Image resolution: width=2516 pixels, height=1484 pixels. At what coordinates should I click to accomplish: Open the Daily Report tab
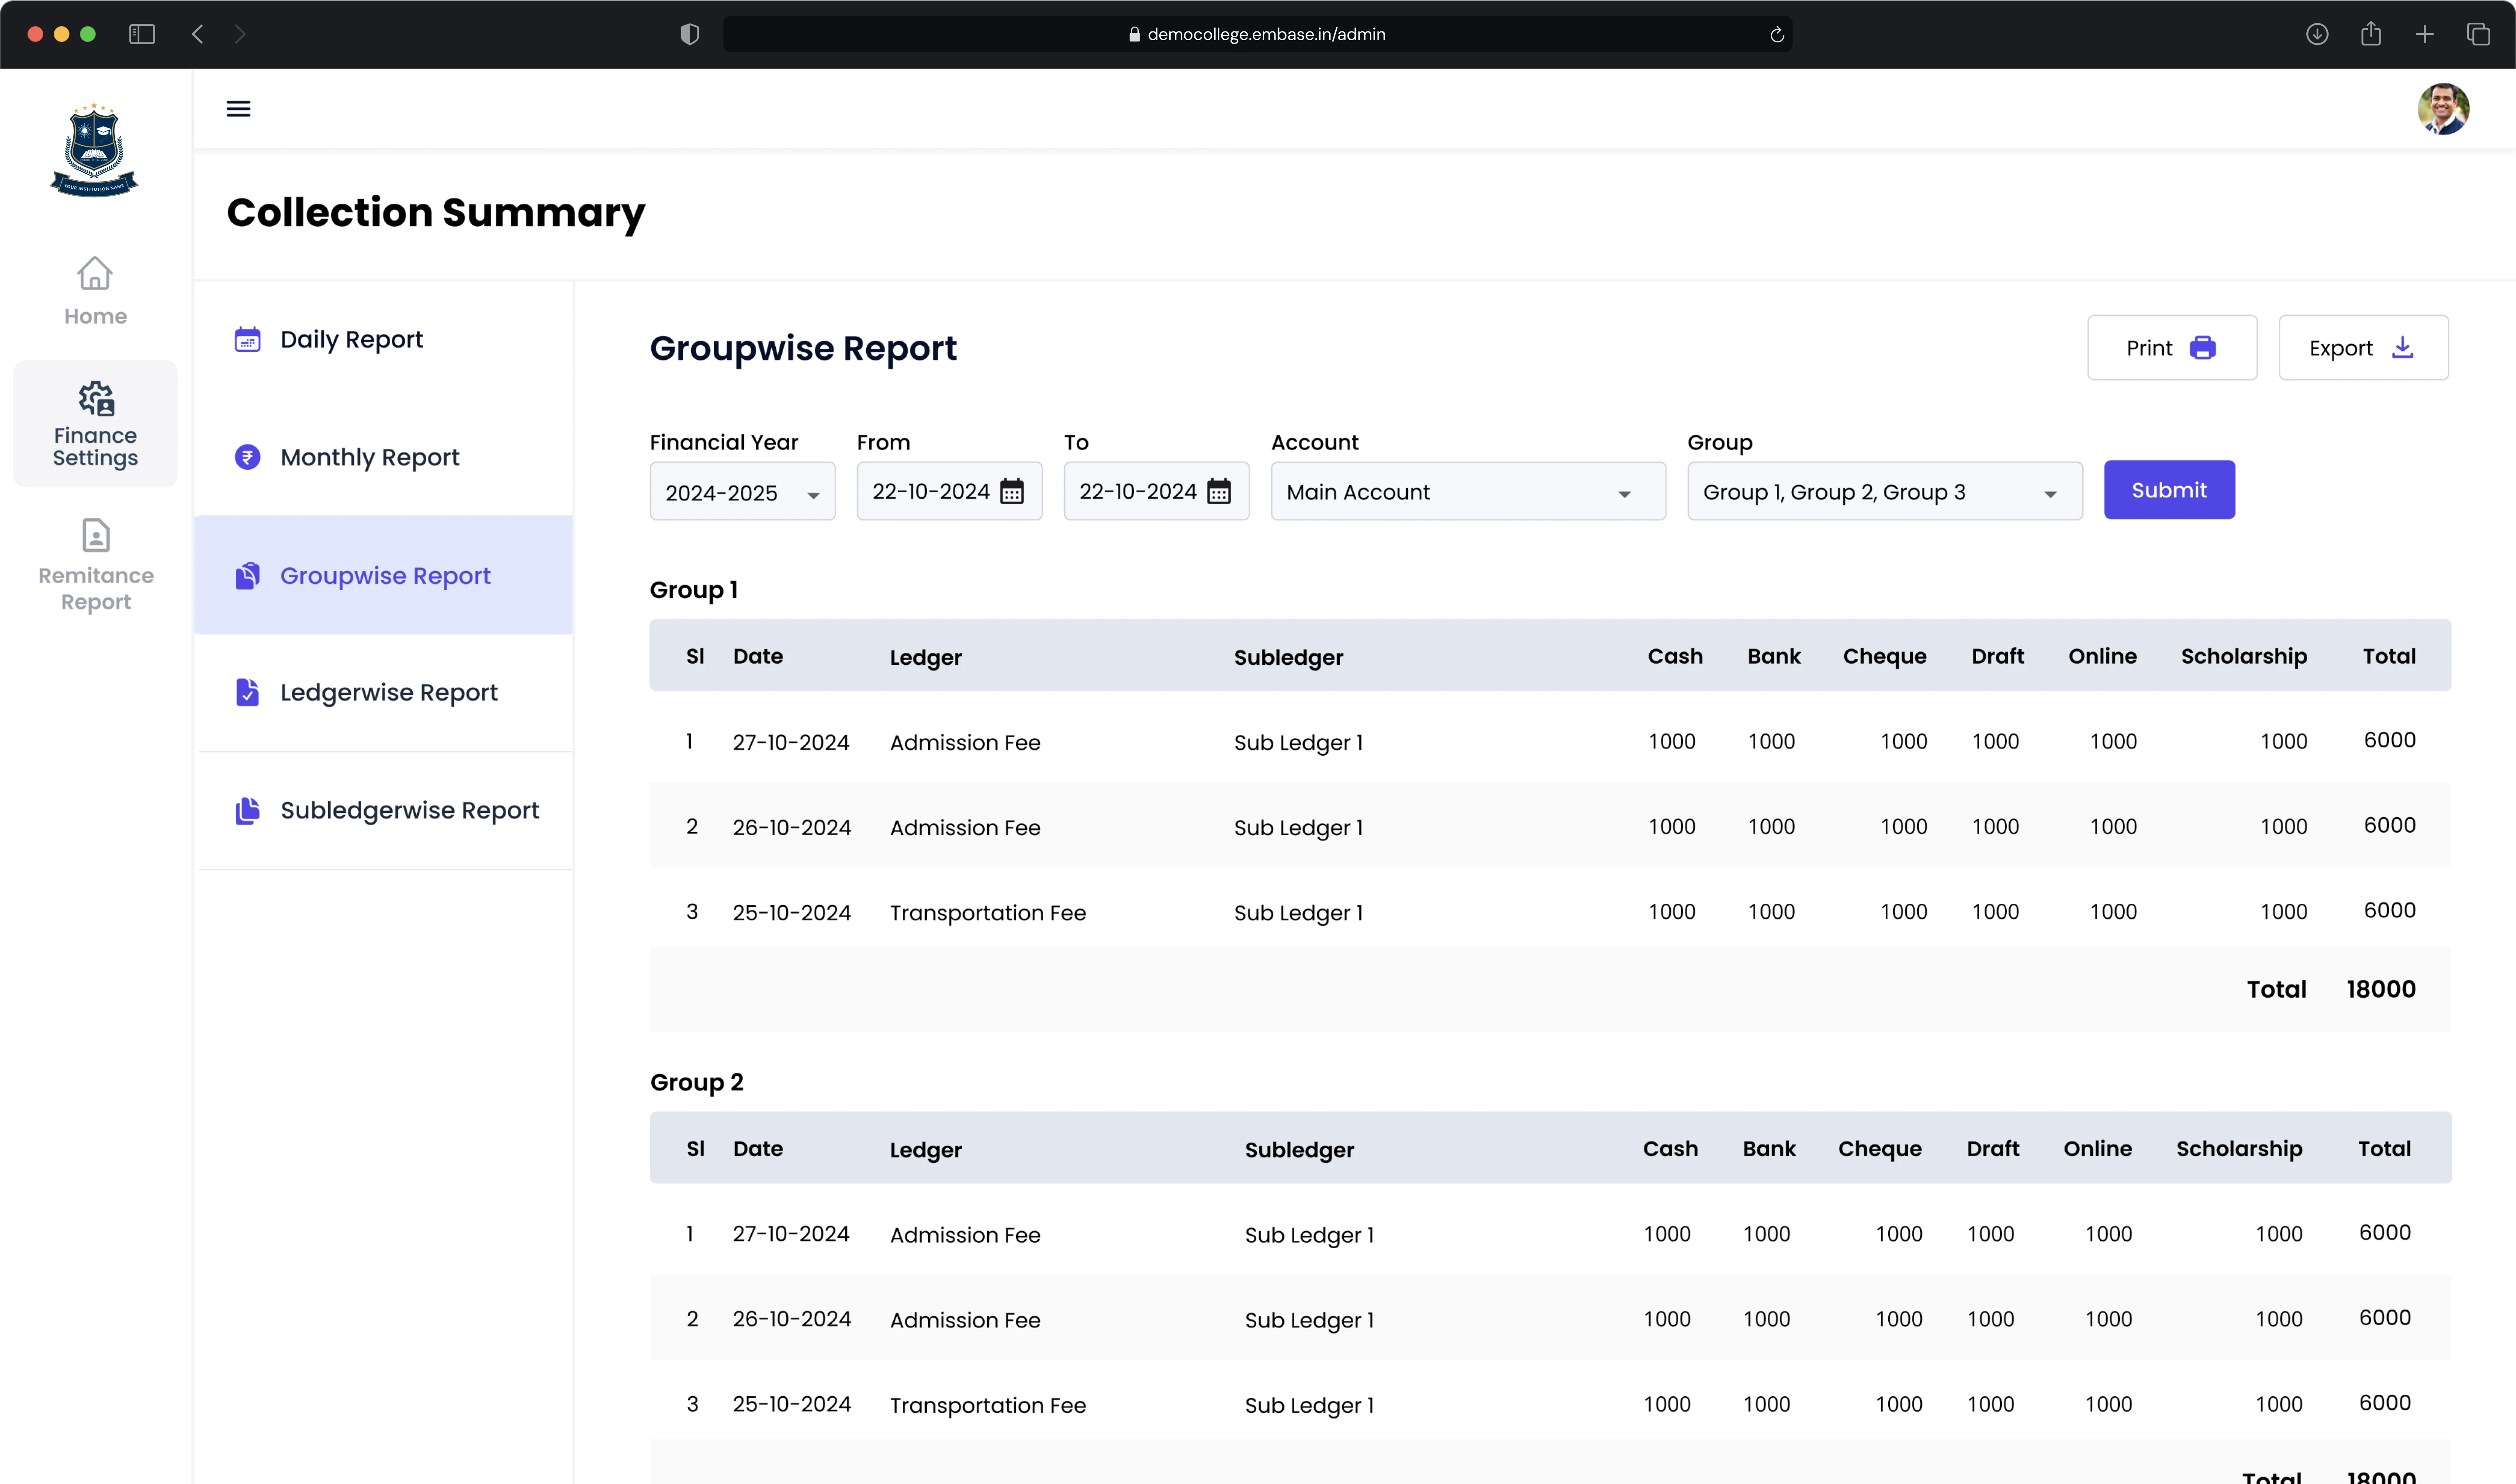[x=383, y=340]
